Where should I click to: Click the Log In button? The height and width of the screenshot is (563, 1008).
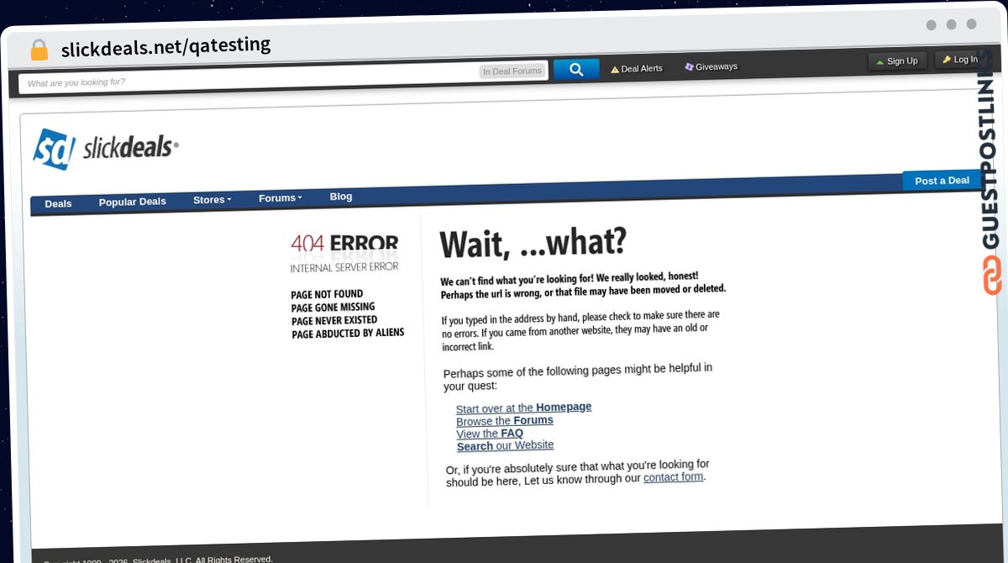[x=960, y=60]
